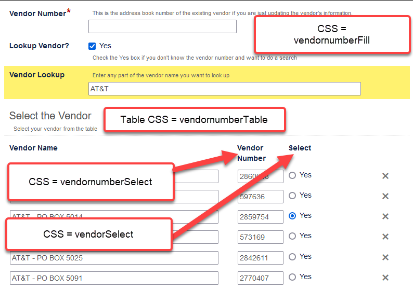Click the selected Yes radio for 2859754
The width and height of the screenshot is (413, 290).
(292, 216)
